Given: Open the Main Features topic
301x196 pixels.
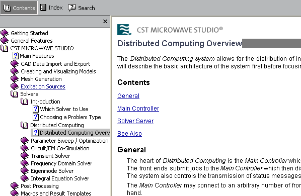Looking at the screenshot, I should click(37, 56).
